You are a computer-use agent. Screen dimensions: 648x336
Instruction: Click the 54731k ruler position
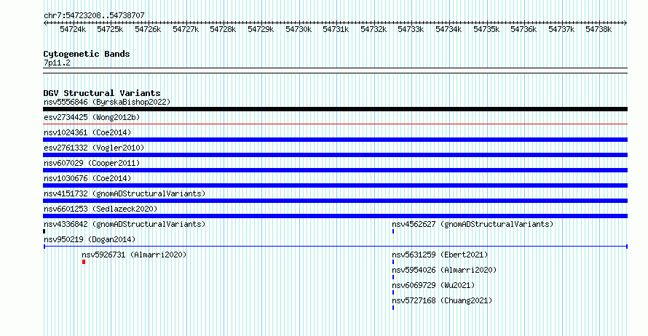pos(336,29)
